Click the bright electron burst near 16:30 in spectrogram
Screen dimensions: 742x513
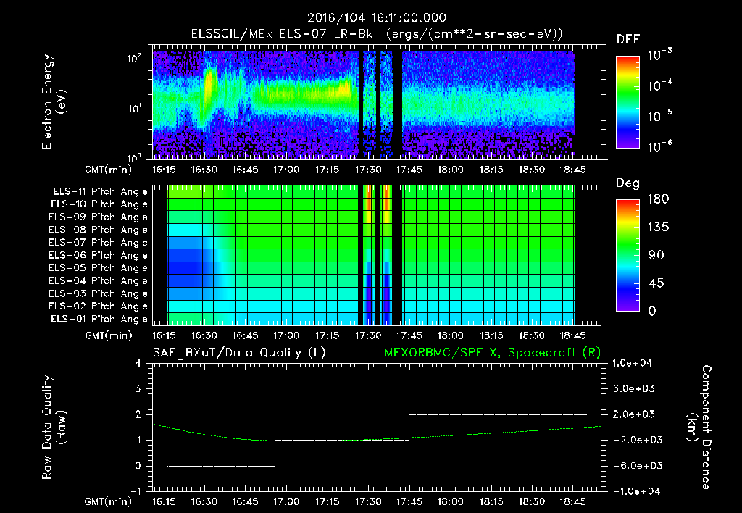(x=209, y=88)
